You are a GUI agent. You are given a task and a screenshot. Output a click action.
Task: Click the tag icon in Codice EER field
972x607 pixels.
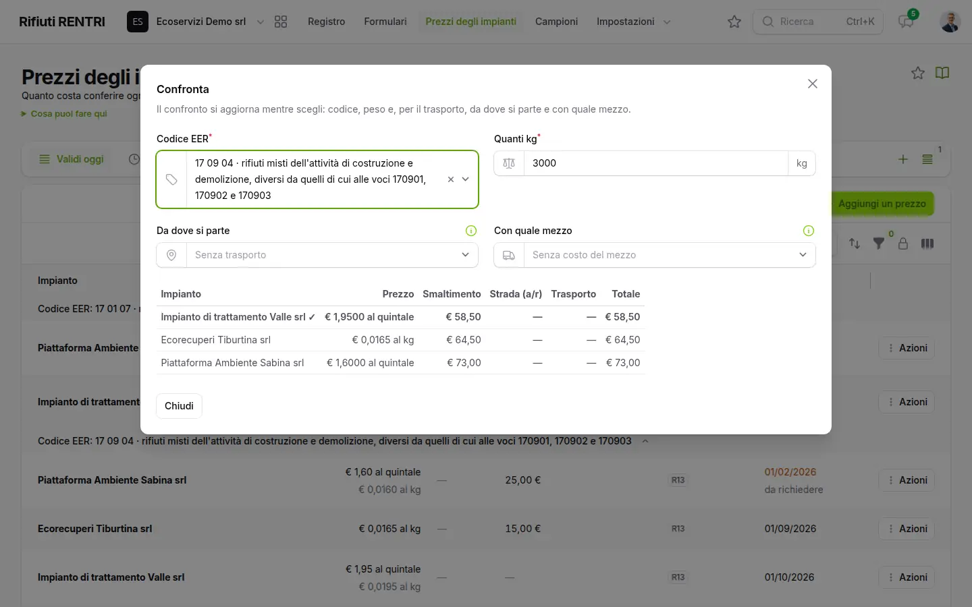(x=171, y=179)
